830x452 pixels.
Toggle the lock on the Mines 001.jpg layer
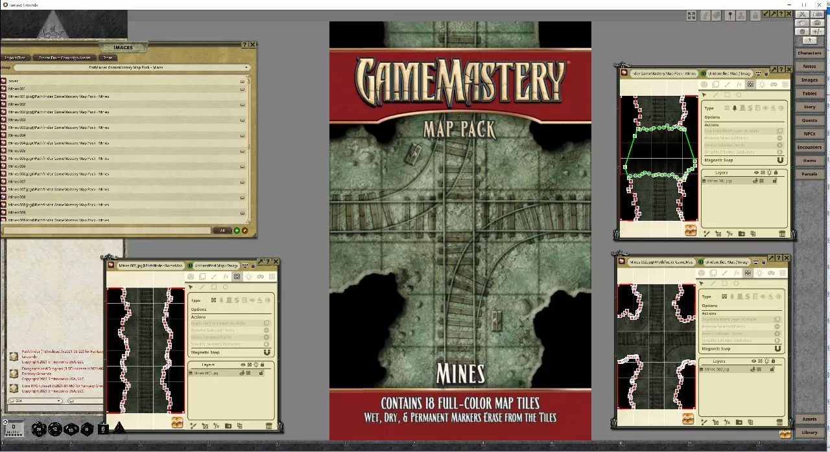pos(775,181)
